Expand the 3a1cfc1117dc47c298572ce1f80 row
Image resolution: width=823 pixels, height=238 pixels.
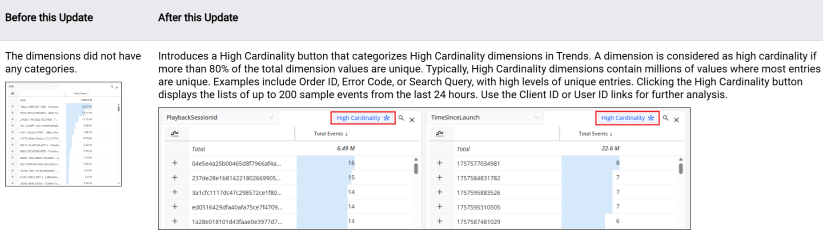pos(175,192)
